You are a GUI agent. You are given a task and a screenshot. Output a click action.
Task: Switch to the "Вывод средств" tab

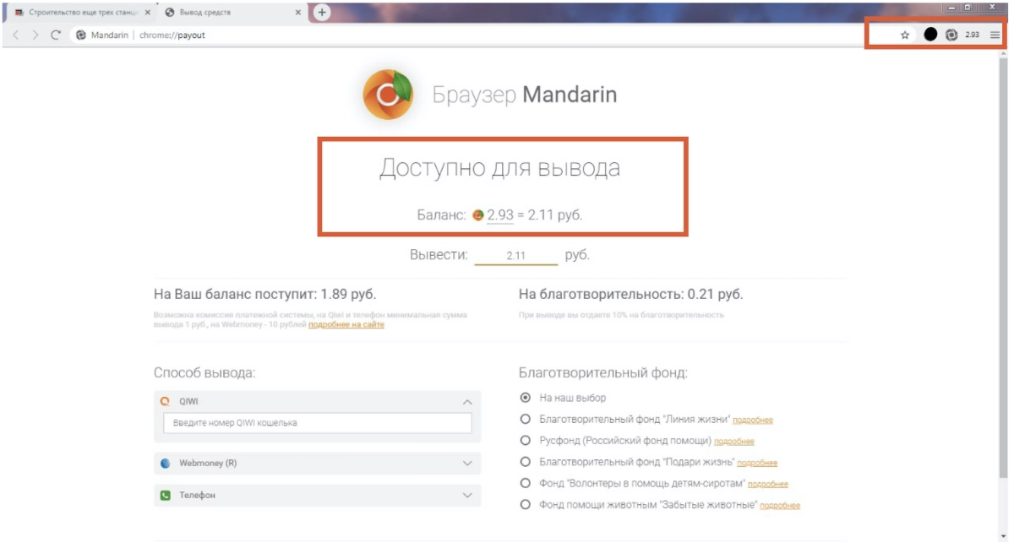[232, 13]
